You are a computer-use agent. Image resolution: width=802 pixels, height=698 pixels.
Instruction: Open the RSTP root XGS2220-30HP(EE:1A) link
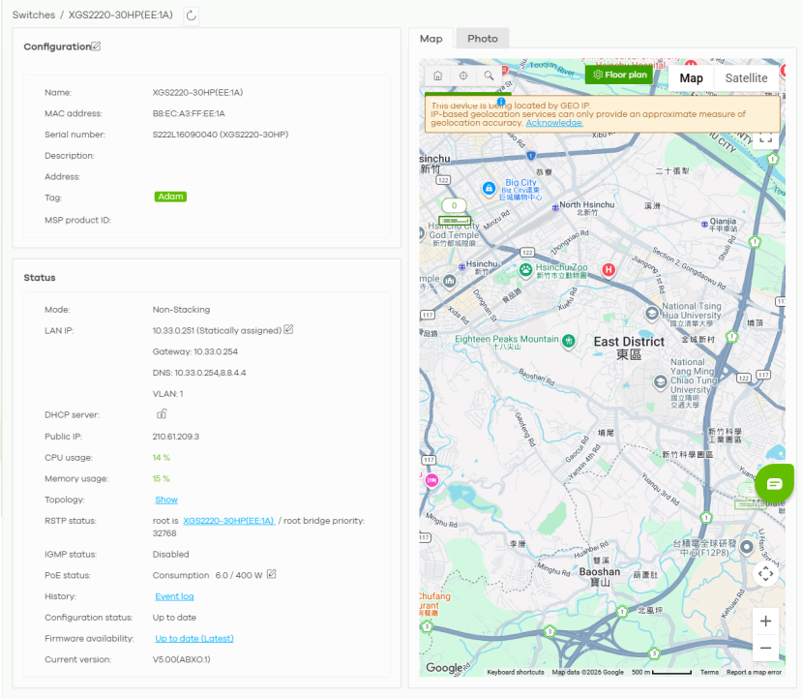tap(229, 521)
